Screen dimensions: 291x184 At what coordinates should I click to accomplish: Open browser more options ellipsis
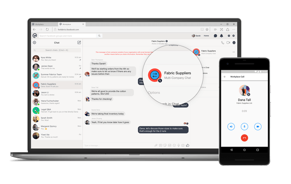pos(234,30)
